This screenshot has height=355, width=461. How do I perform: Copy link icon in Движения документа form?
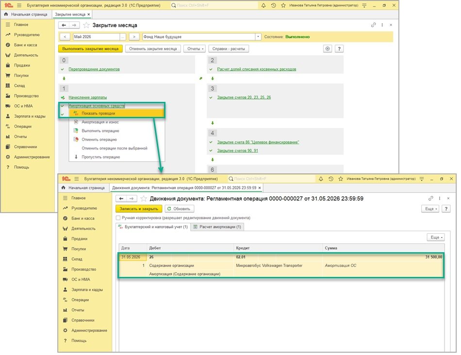pyautogui.click(x=431, y=198)
